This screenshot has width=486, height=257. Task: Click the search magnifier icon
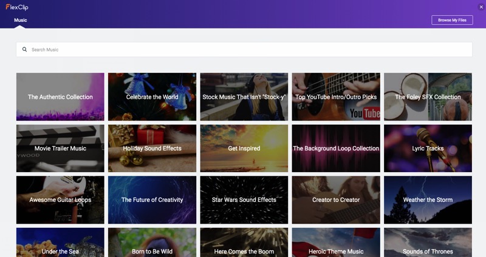click(x=24, y=50)
